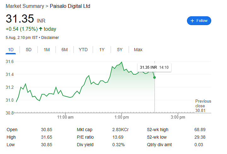Click the Paisalo Digital Ltd title
This screenshot has width=227, height=154.
point(70,6)
